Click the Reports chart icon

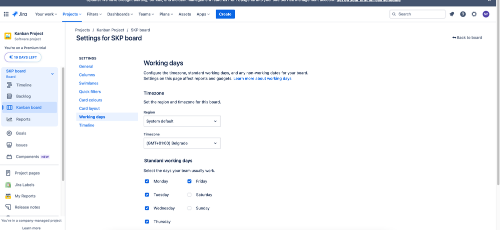point(10,119)
